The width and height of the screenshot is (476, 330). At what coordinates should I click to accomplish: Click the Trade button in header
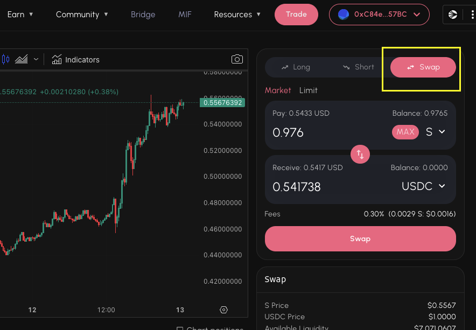296,15
